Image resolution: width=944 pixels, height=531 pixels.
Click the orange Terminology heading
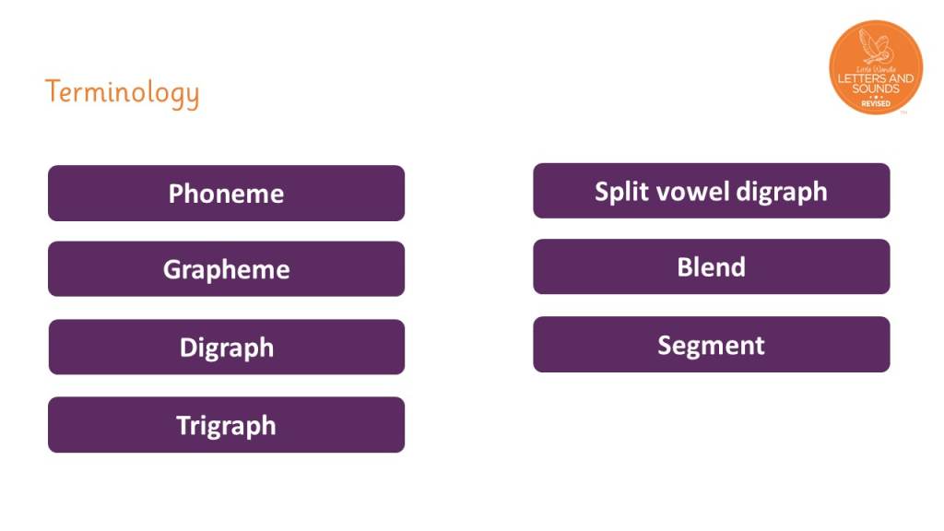[x=123, y=93]
